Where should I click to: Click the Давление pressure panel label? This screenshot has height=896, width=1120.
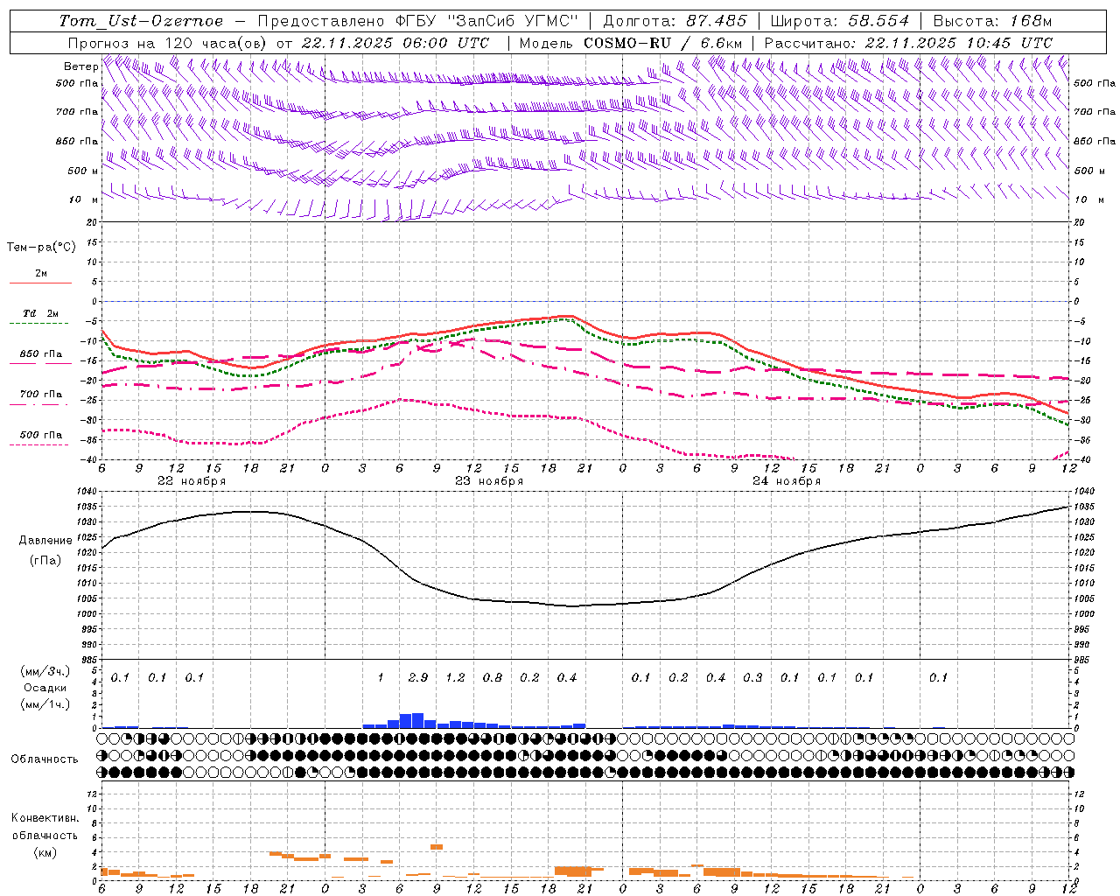pyautogui.click(x=45, y=541)
